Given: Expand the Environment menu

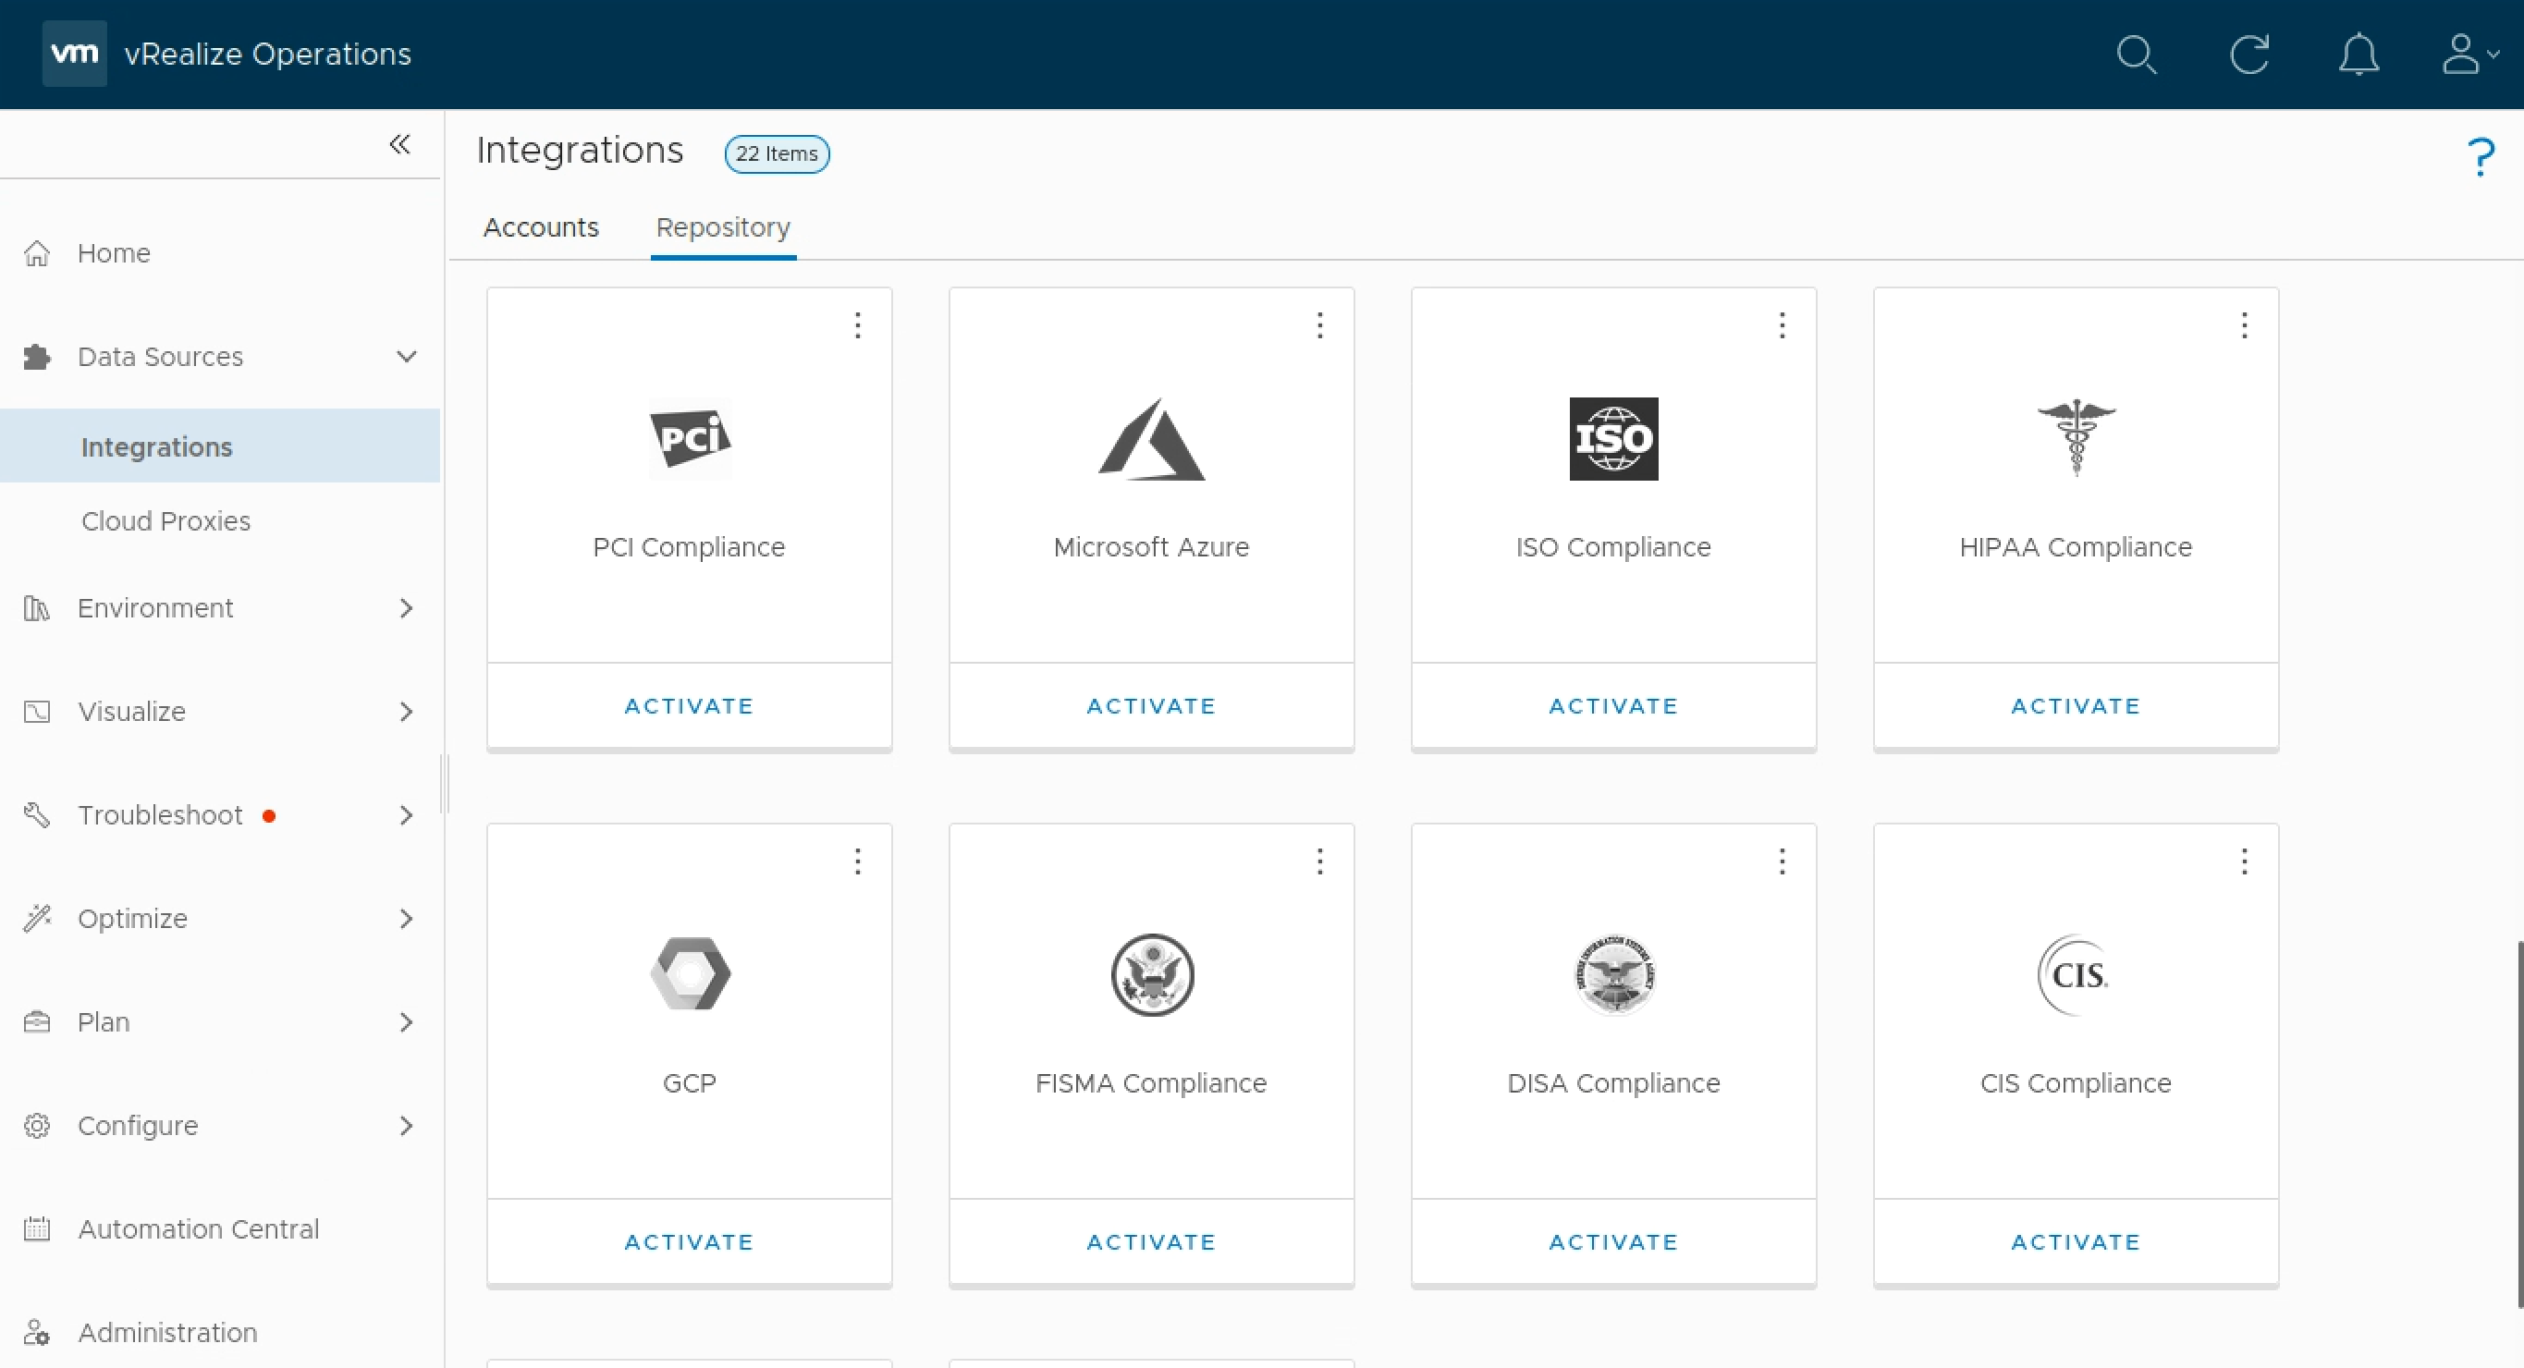Looking at the screenshot, I should pyautogui.click(x=406, y=608).
